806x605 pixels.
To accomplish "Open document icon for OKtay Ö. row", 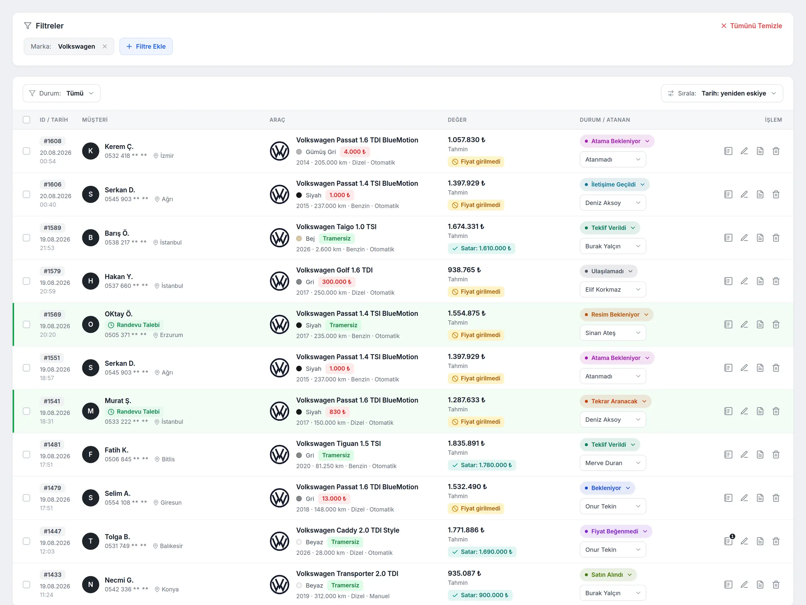I will click(x=760, y=325).
